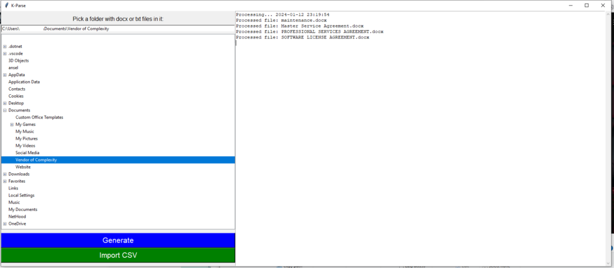614x268 pixels.
Task: Expand the .vscode folder node
Action: pos(5,53)
